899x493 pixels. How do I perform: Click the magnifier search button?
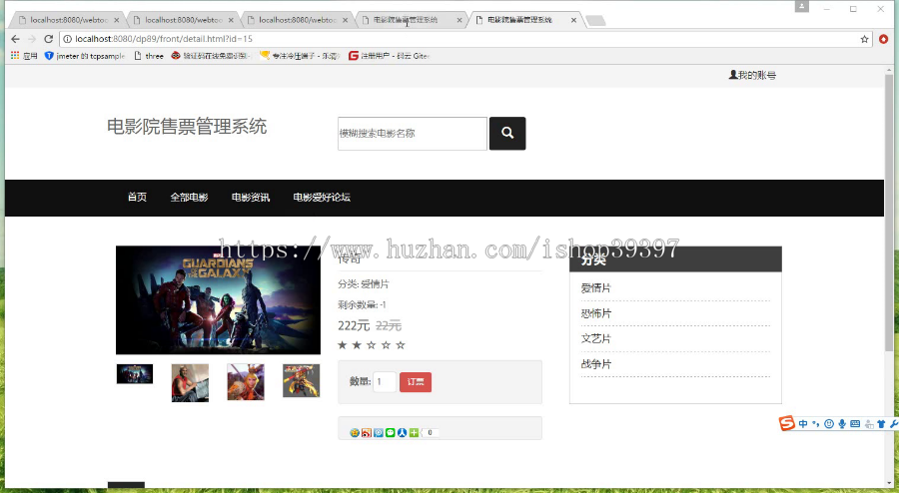507,134
